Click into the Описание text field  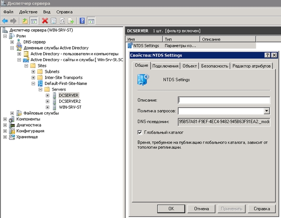(x=224, y=100)
